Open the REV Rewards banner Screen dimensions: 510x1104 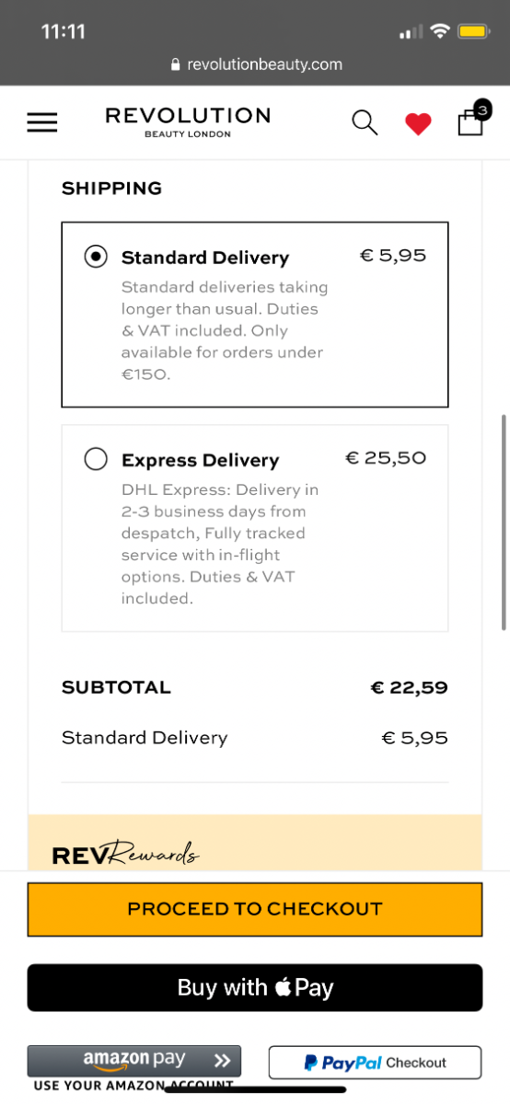(255, 843)
